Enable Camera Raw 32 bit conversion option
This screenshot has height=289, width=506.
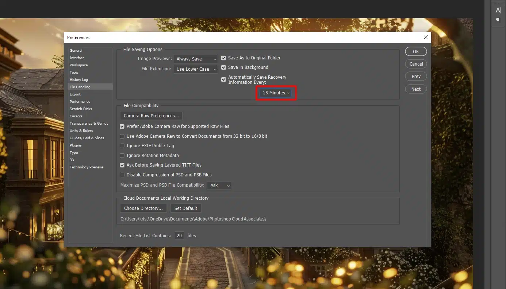[122, 136]
